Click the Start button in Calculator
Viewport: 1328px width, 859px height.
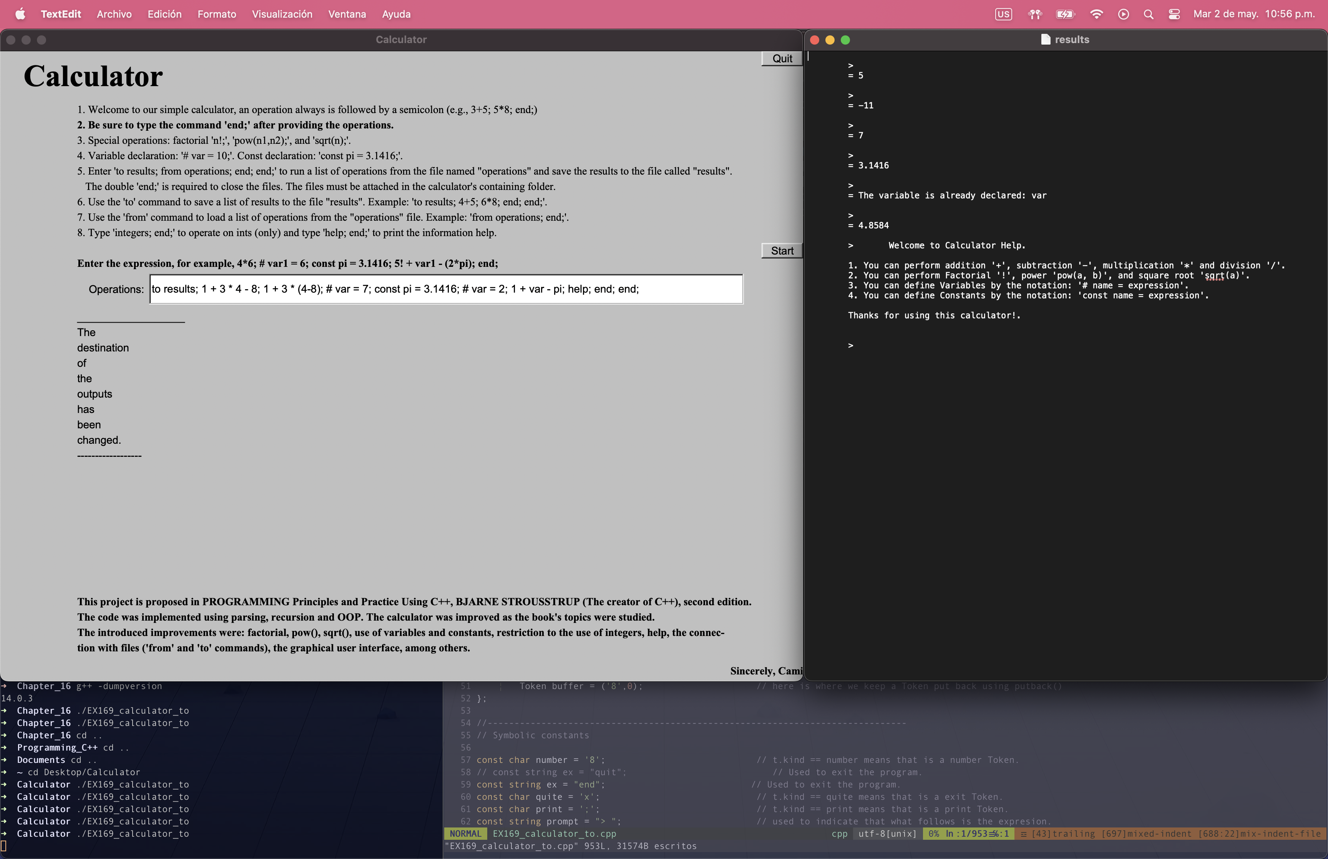(x=782, y=251)
